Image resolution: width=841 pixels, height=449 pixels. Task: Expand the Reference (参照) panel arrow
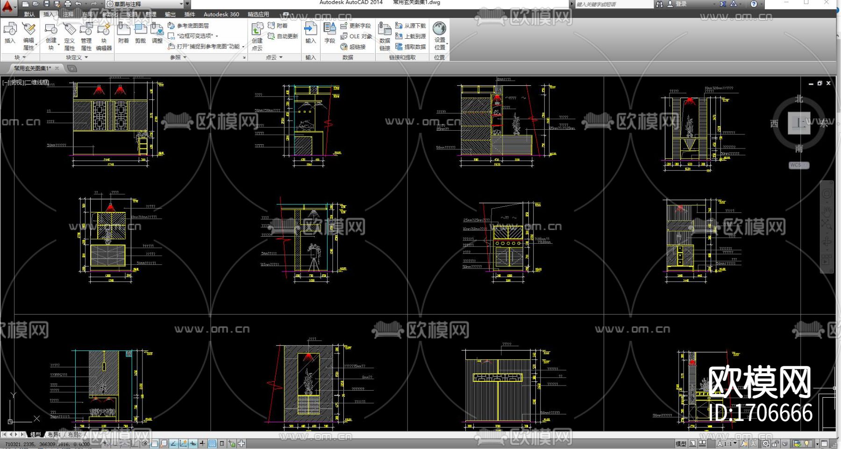click(x=185, y=57)
